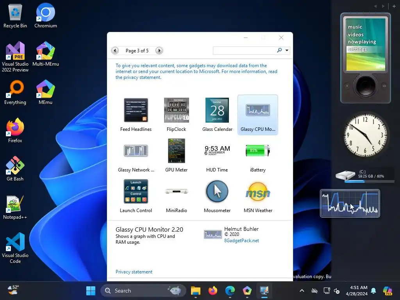Select the Chromium desktop shortcut
The height and width of the screenshot is (300, 400).
[x=46, y=16]
